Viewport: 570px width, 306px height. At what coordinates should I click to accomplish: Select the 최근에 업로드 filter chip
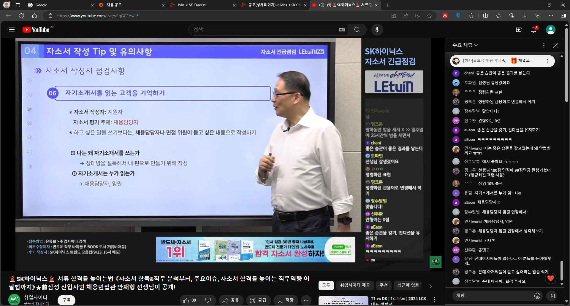coord(409,285)
